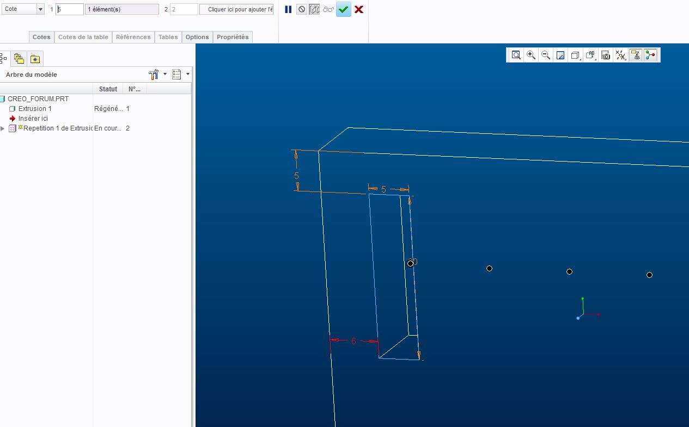Pause the pattern tool with pause icon
Image resolution: width=689 pixels, height=427 pixels.
click(x=288, y=9)
